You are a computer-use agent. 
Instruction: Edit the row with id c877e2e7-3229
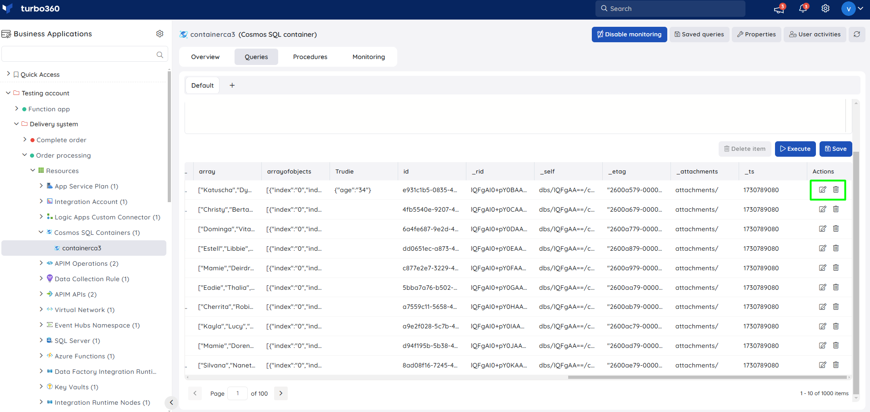pyautogui.click(x=823, y=268)
